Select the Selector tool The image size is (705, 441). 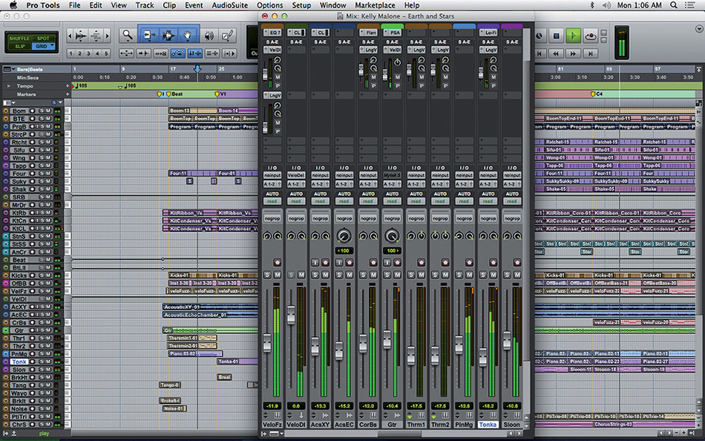click(167, 34)
